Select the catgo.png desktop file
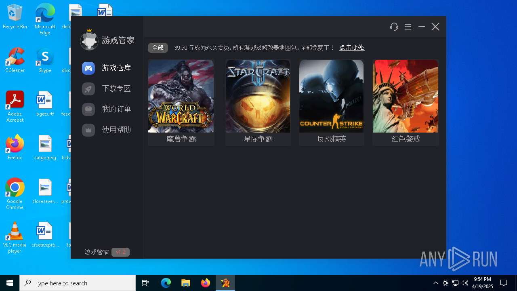517x291 pixels. coord(45,148)
